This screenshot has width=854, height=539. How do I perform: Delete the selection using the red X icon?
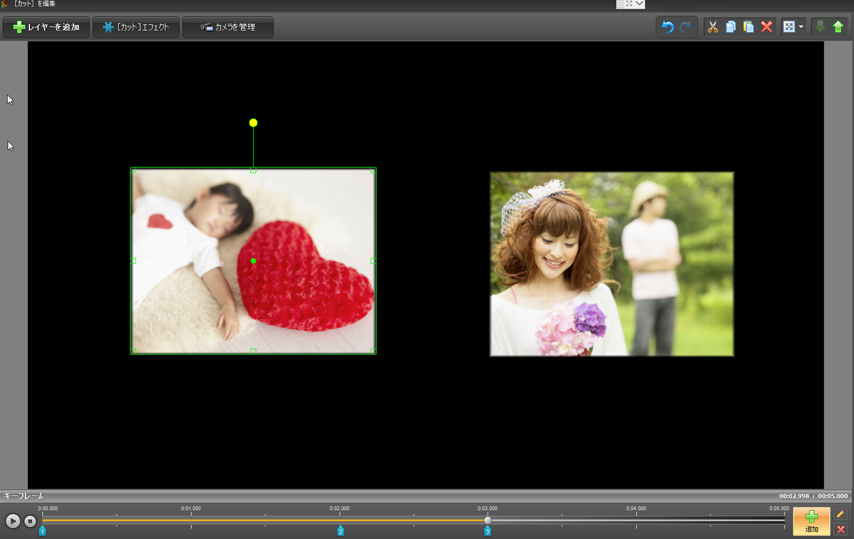point(766,27)
